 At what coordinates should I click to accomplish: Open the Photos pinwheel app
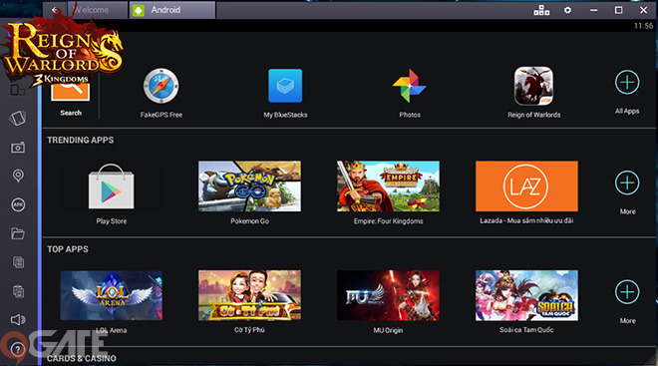tap(410, 86)
